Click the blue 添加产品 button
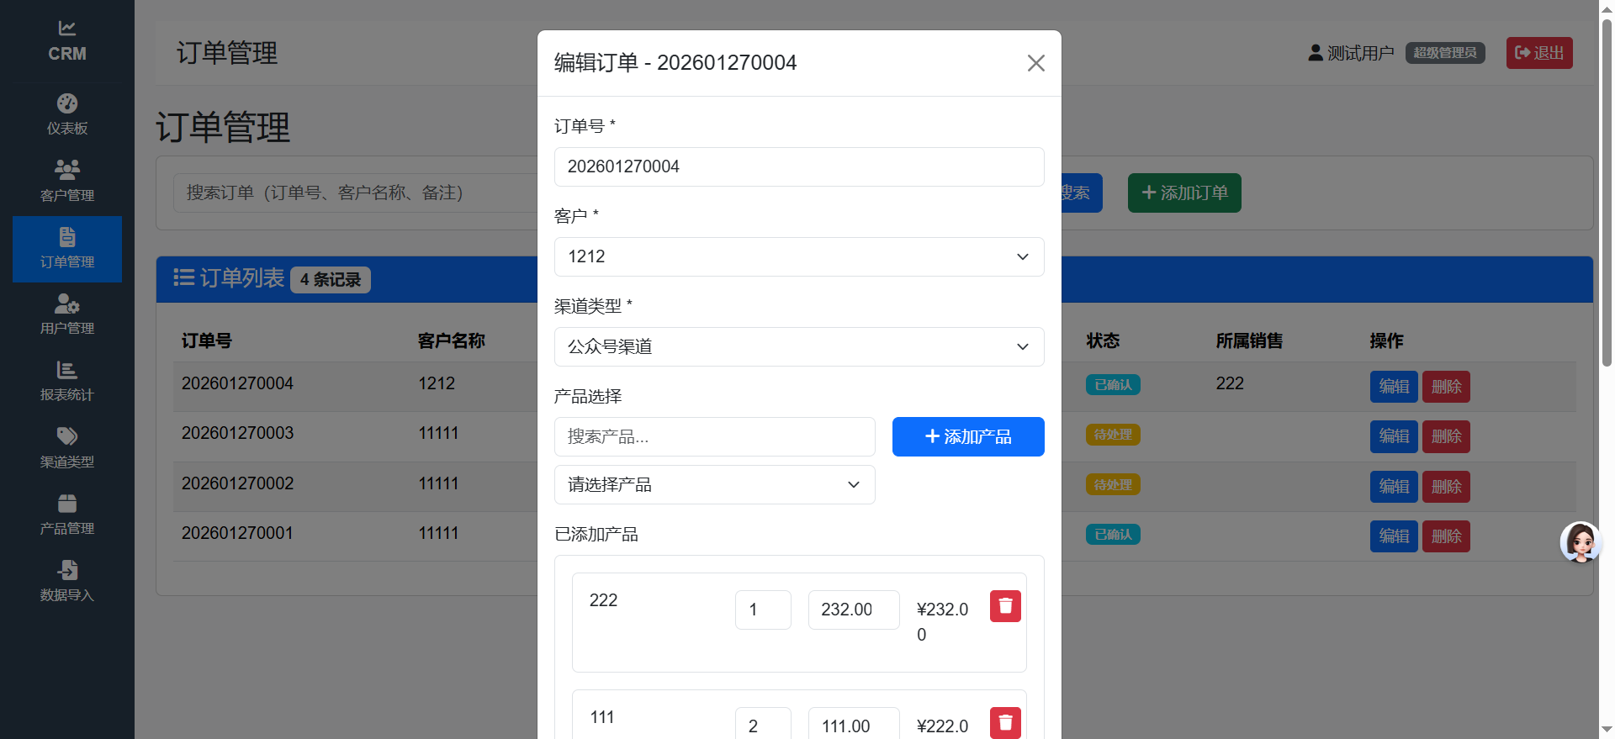The image size is (1615, 739). (x=967, y=437)
